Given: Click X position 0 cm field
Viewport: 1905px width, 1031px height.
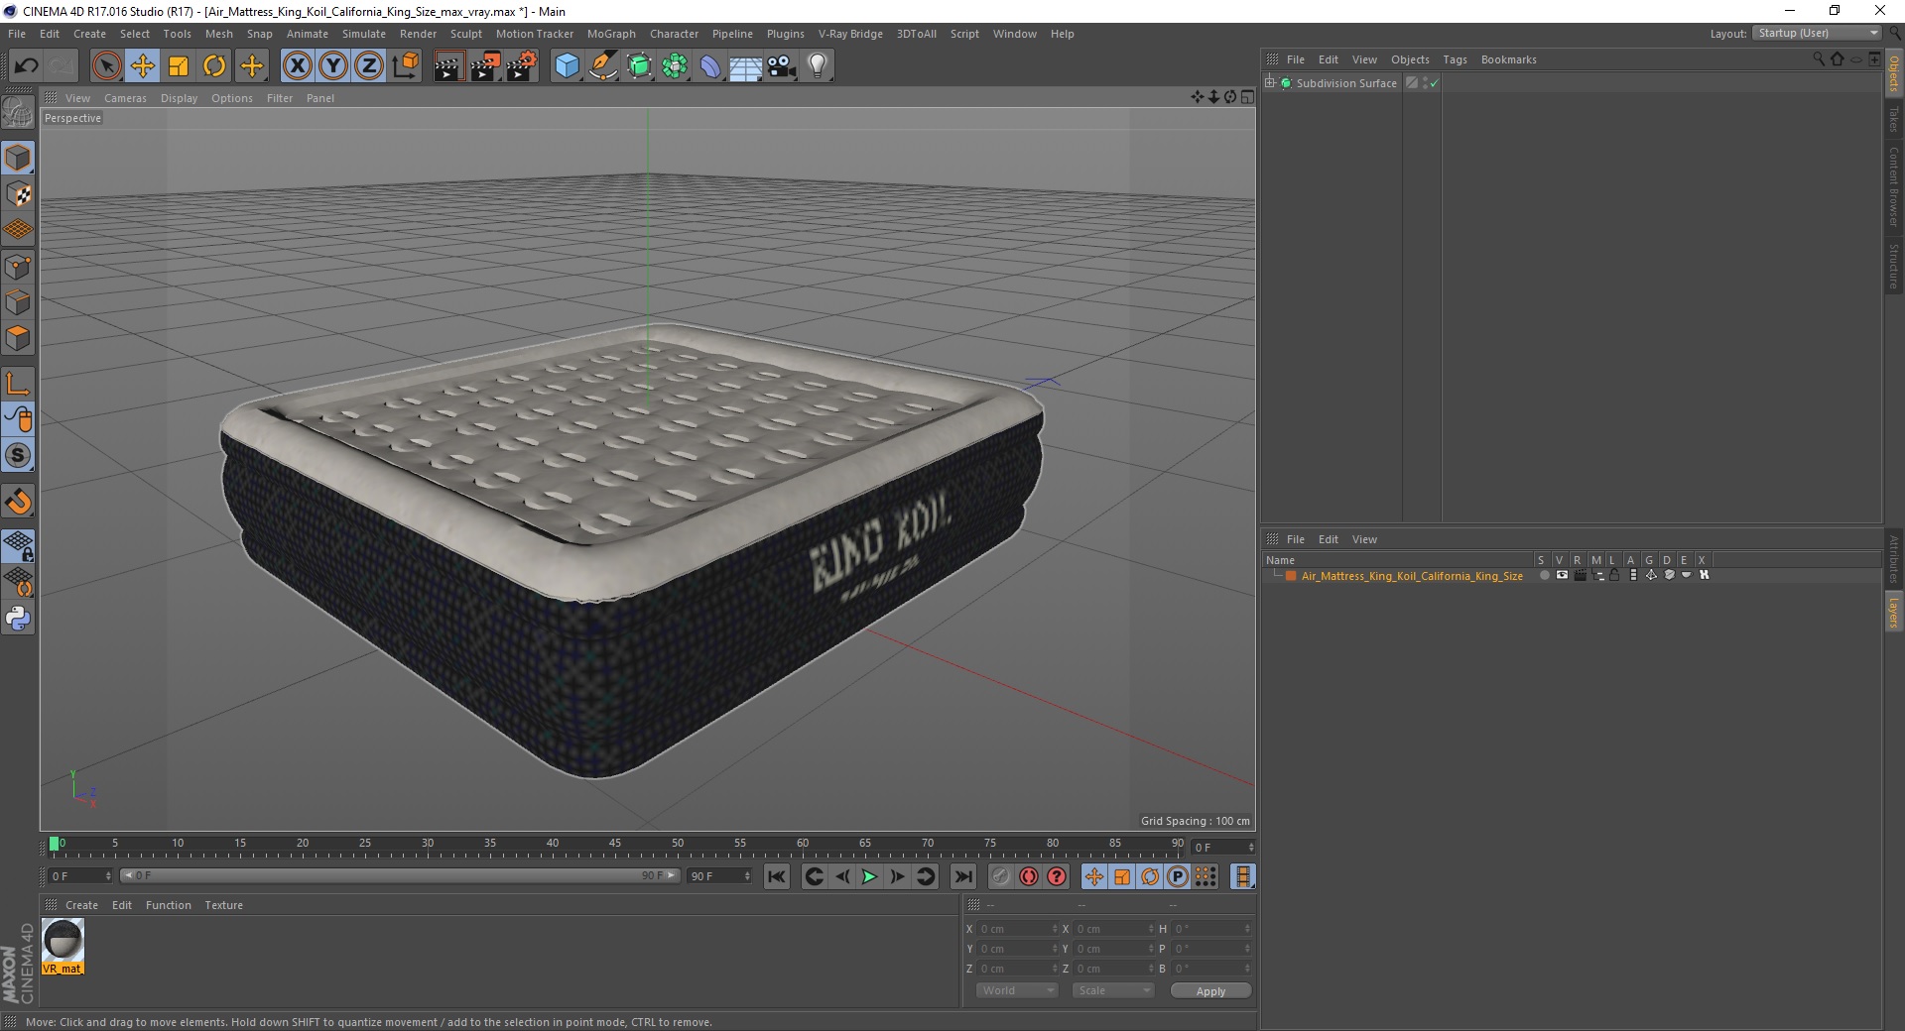Looking at the screenshot, I should pyautogui.click(x=1018, y=929).
